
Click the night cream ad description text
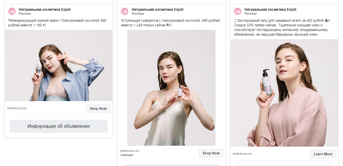[57, 23]
